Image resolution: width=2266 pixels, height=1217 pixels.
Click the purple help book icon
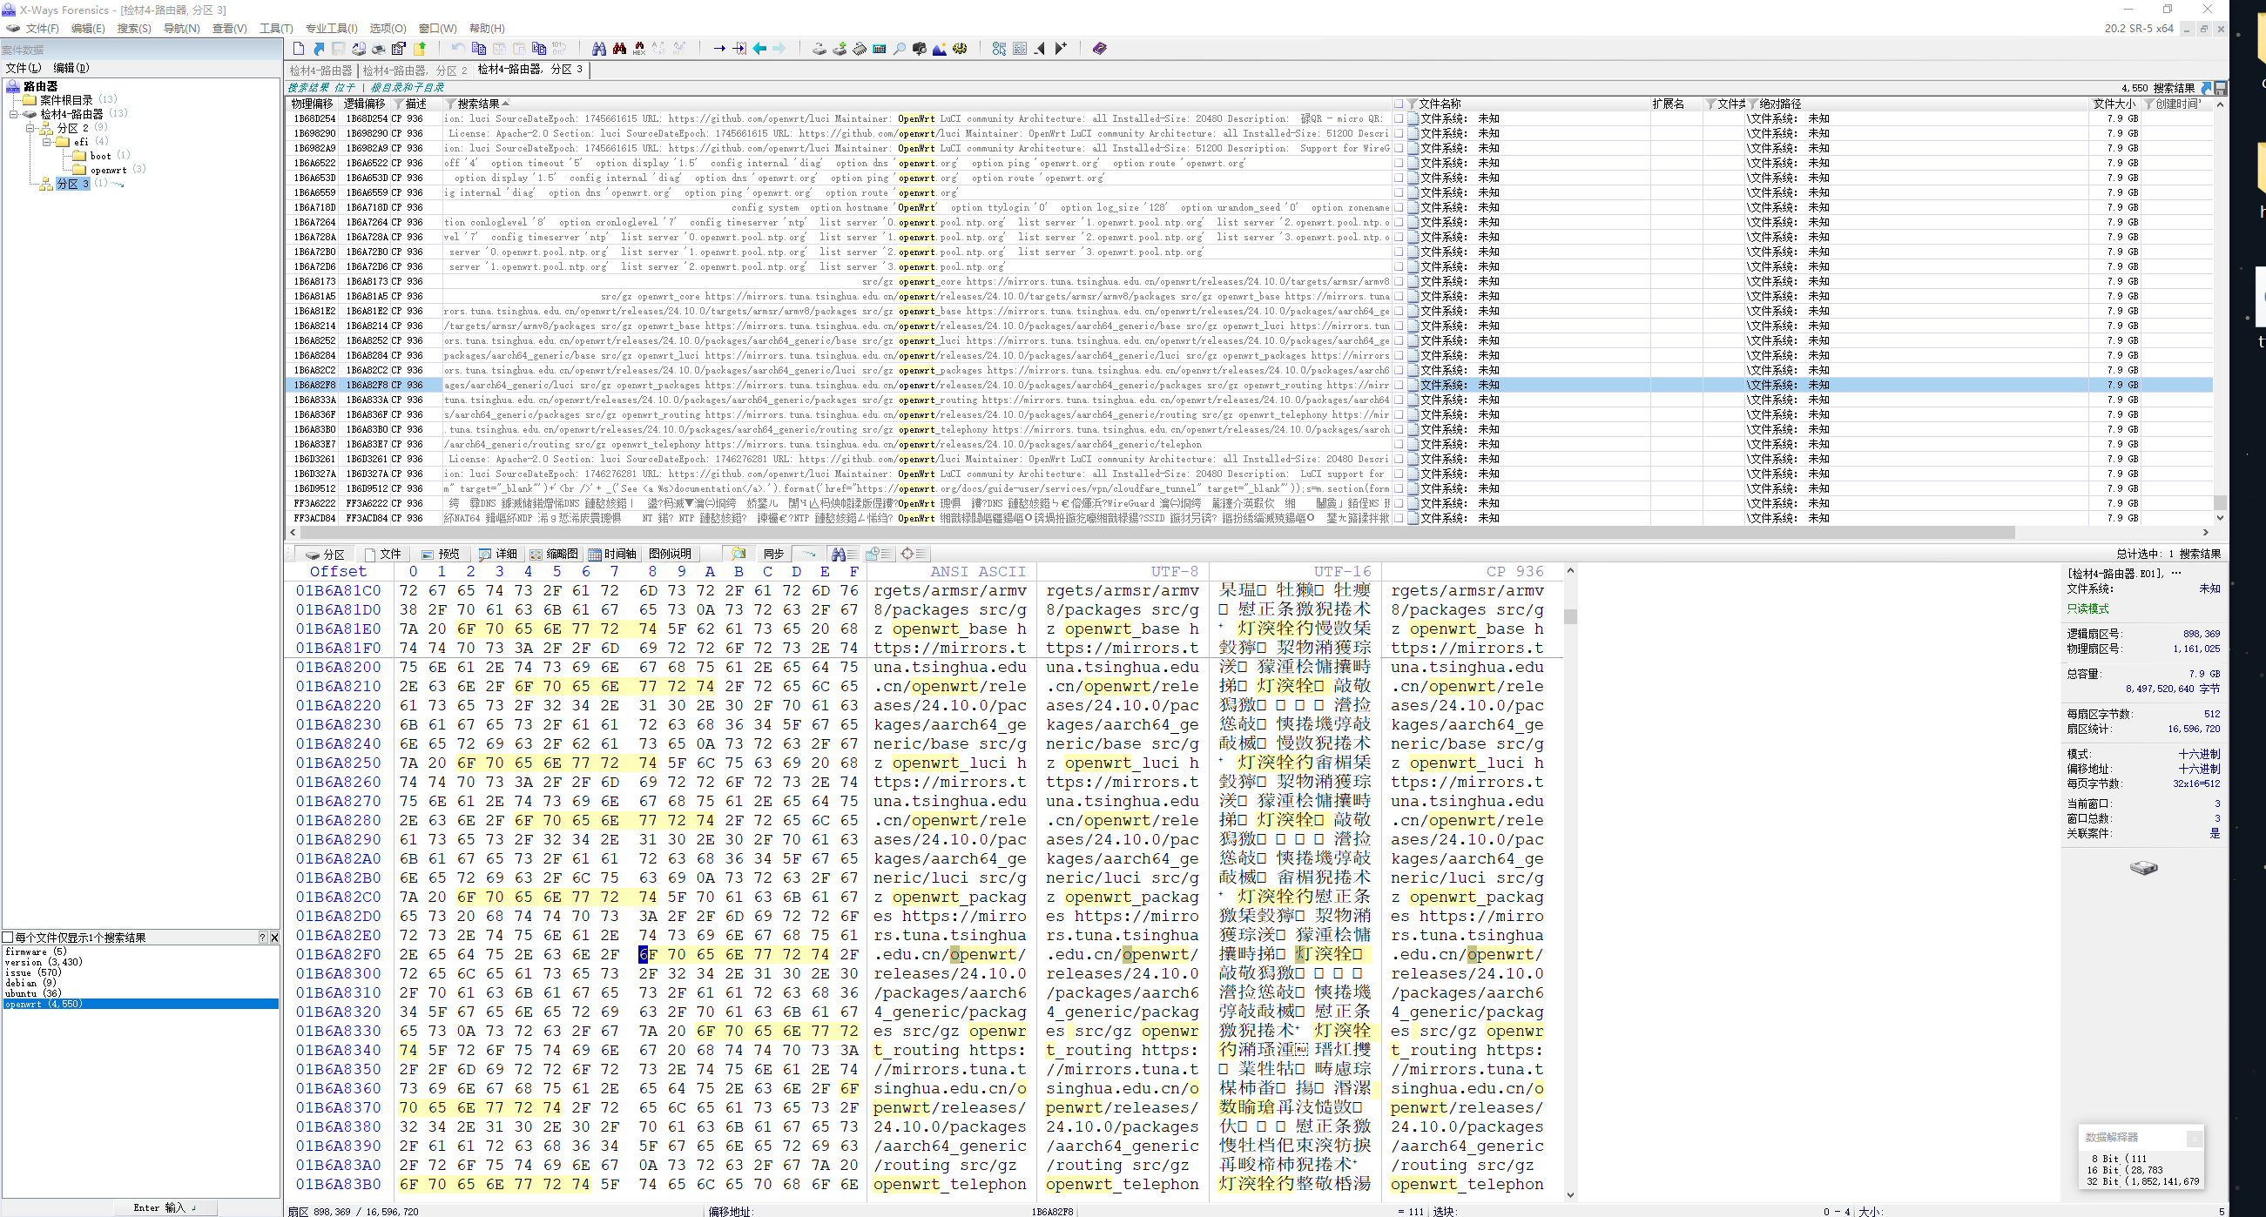1100,49
